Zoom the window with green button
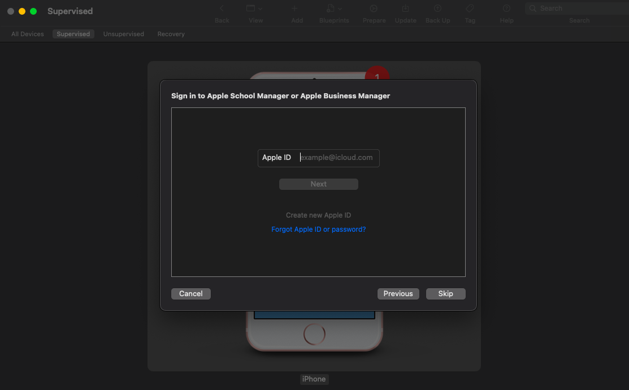629x390 pixels. click(33, 11)
